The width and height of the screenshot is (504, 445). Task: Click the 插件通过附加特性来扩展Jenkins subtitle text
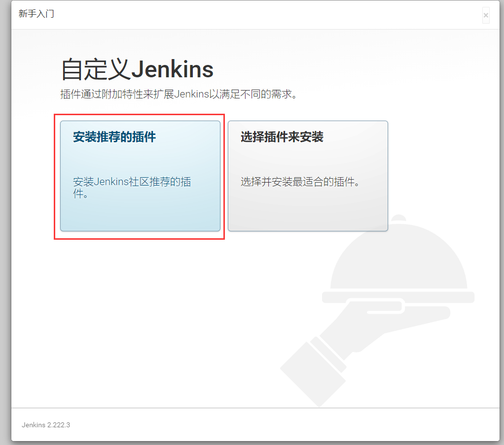tap(179, 94)
